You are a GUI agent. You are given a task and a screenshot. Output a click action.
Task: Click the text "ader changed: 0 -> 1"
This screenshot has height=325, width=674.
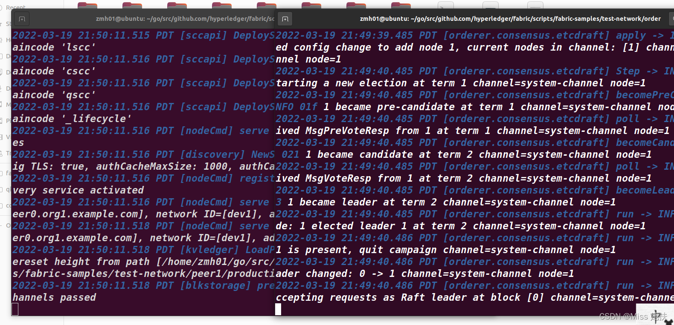click(335, 274)
